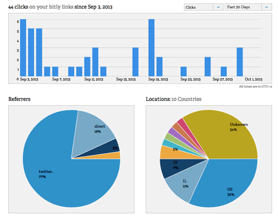Screen dimensions: 278x219
Task: Click "since Sep 3, 2013" in heading
Action: click(93, 7)
